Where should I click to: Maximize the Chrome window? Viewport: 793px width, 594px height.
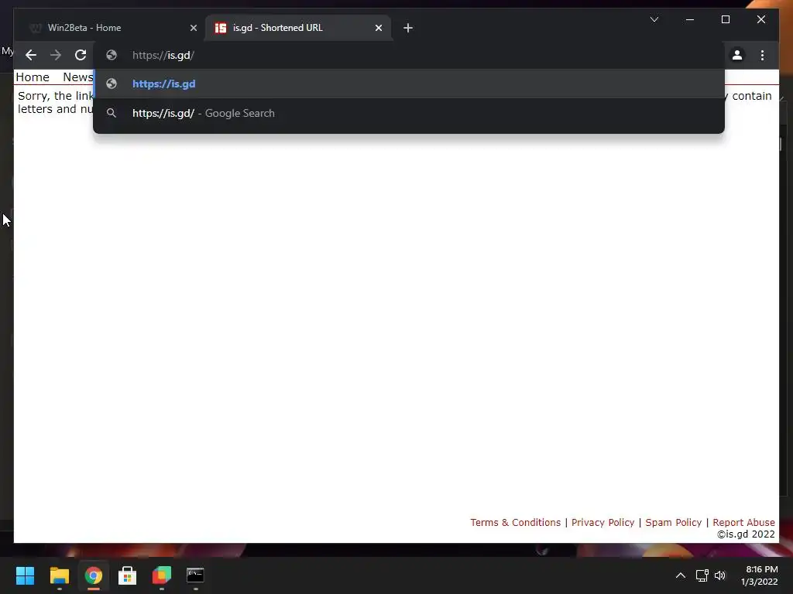pos(725,19)
